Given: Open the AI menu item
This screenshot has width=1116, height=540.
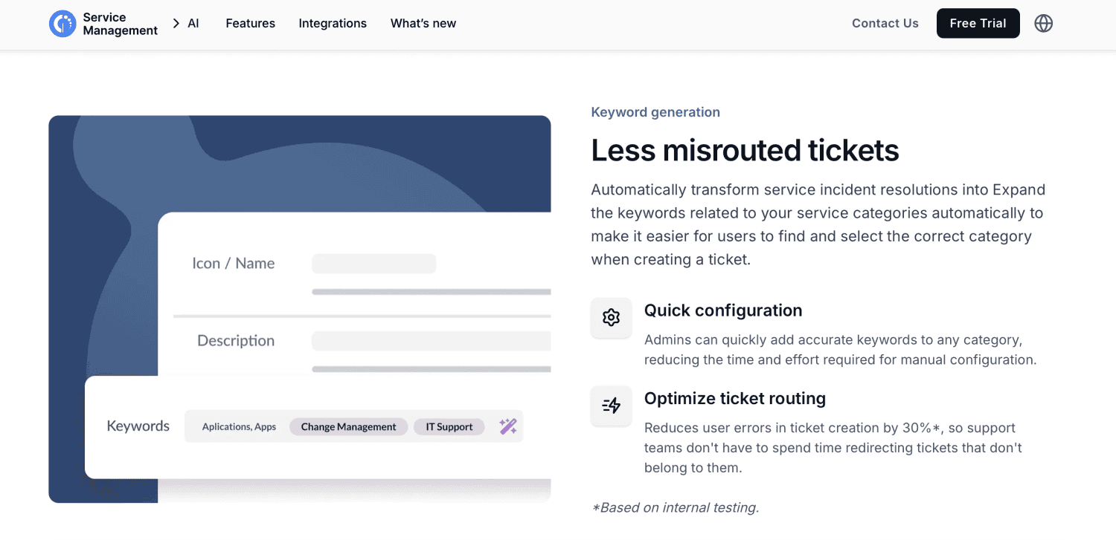Looking at the screenshot, I should point(193,24).
